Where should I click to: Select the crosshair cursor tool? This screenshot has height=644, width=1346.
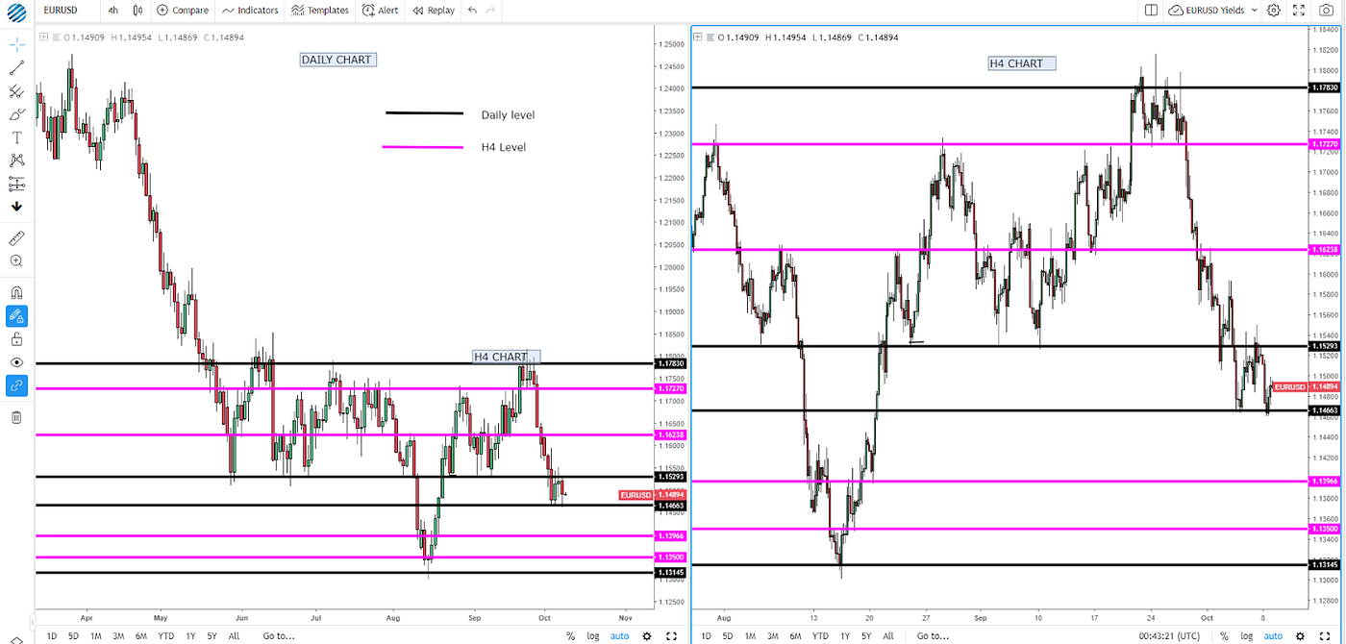[16, 45]
